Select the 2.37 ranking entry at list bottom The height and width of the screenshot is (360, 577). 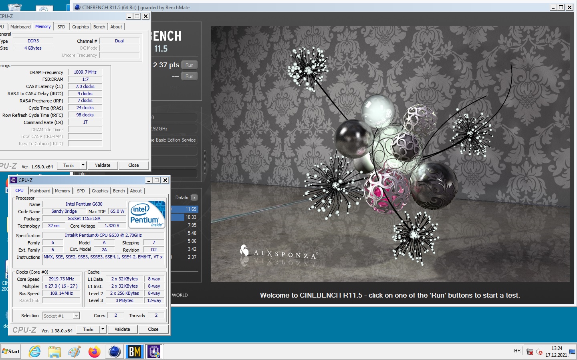click(185, 257)
